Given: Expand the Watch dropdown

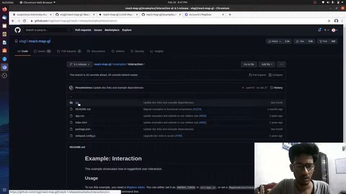Looking at the screenshot, I should [x=275, y=41].
